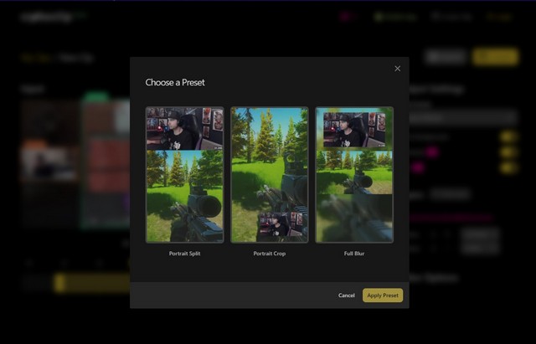The width and height of the screenshot is (536, 344).
Task: Choose the Portrait Crop preset thumbnail
Action: [x=270, y=174]
